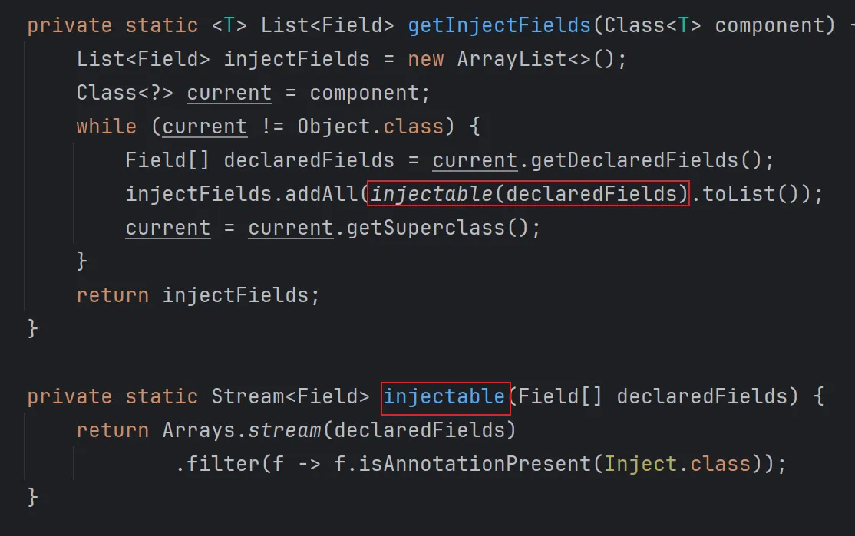Image resolution: width=855 pixels, height=536 pixels.
Task: Click Object.class in the while condition
Action: 371,127
